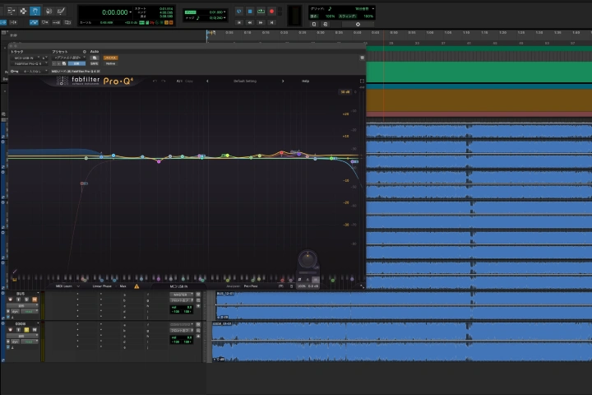Click the BUS track name
This screenshot has height=395, width=592.
[21, 293]
